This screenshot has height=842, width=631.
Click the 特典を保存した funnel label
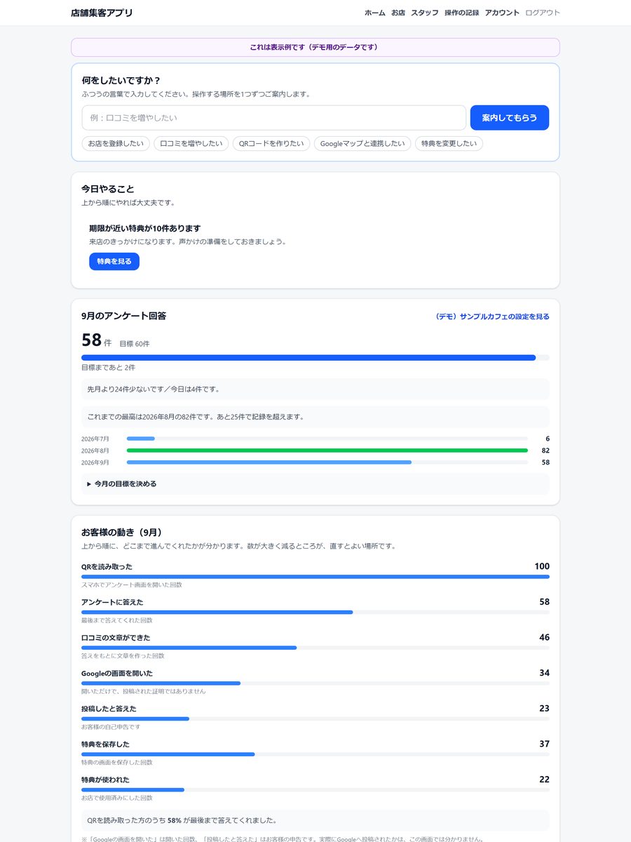[x=105, y=744]
